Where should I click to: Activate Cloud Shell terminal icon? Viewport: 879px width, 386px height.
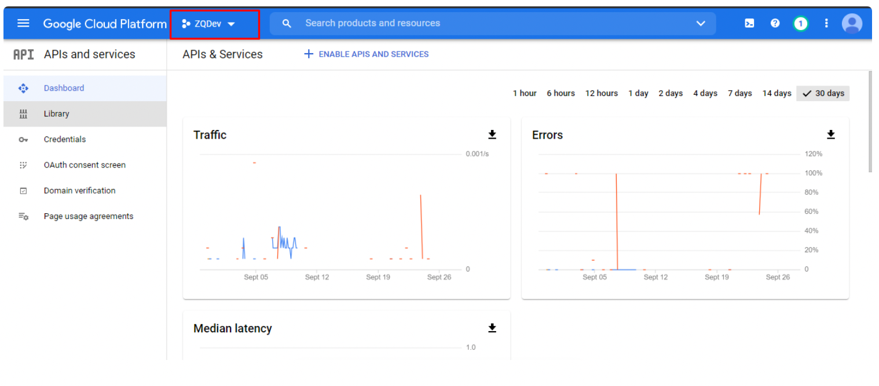(749, 24)
